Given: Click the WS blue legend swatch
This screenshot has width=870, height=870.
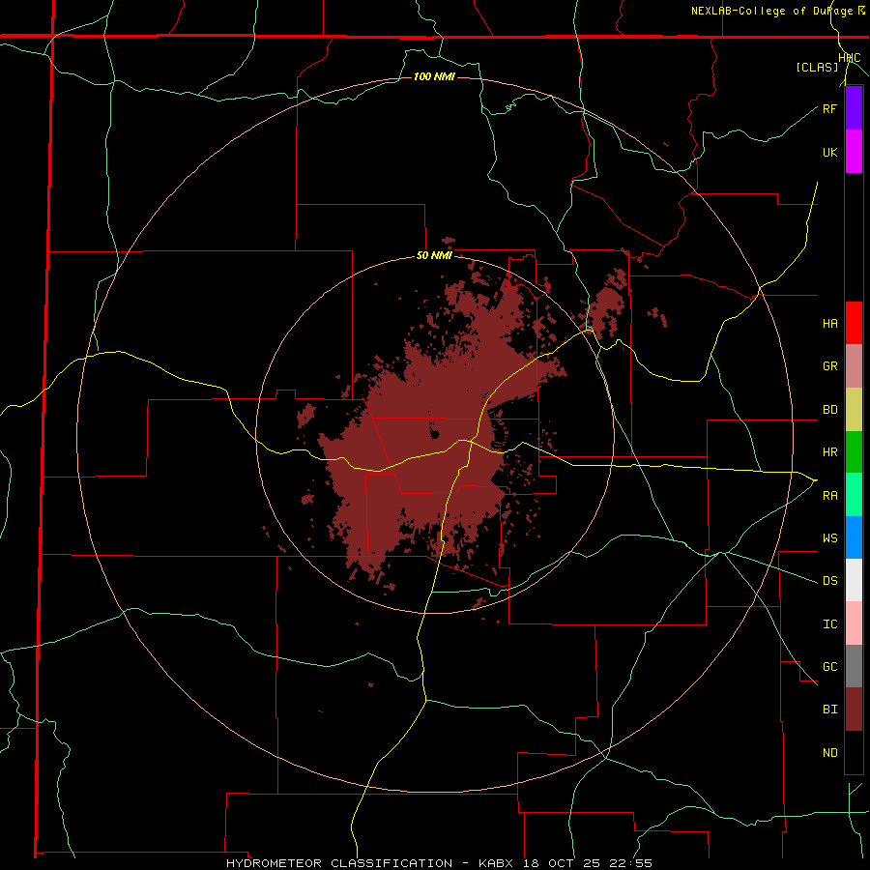Looking at the screenshot, I should click(854, 537).
